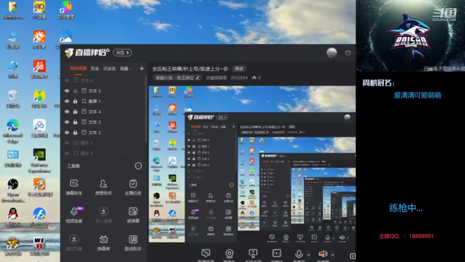Open the OBS Open Broadcaster desktop shortcut
This screenshot has width=465, height=262.
pos(13,190)
